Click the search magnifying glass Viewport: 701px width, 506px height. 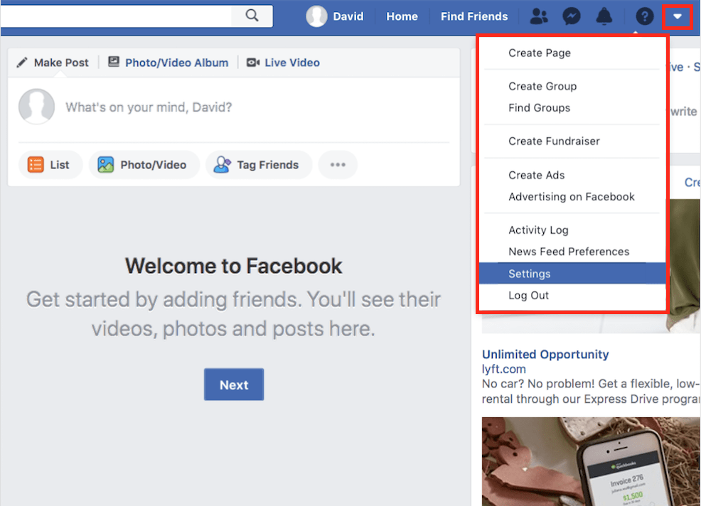252,14
